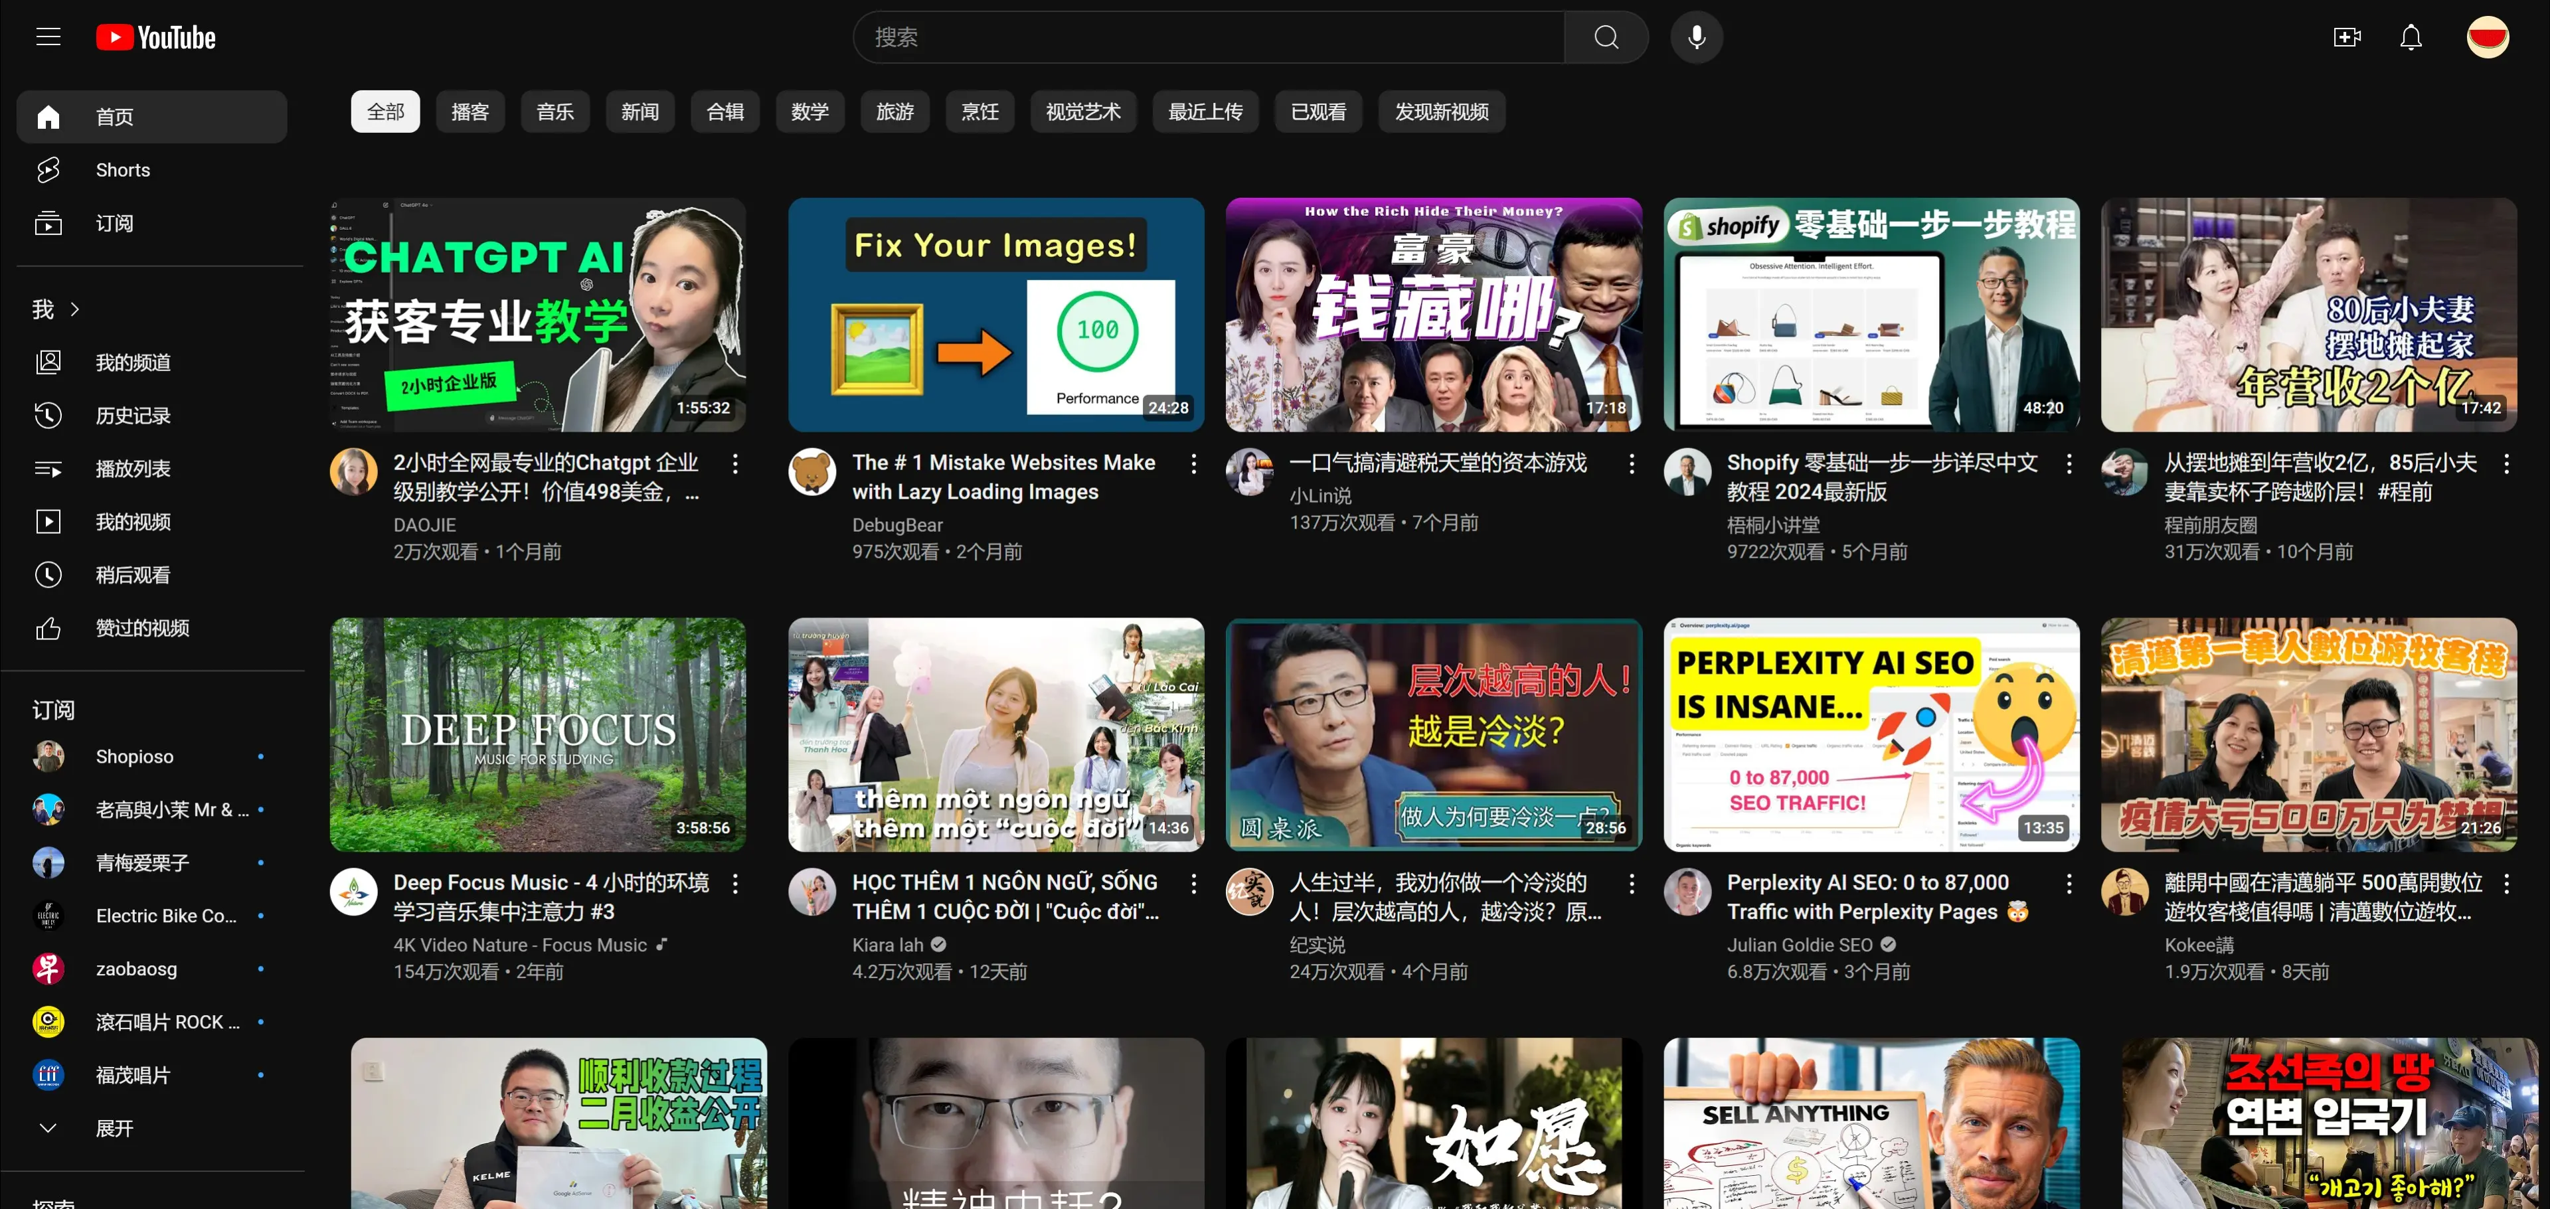Image resolution: width=2550 pixels, height=1209 pixels.
Task: Open 青梅爱栗子 subscription channel
Action: click(151, 862)
